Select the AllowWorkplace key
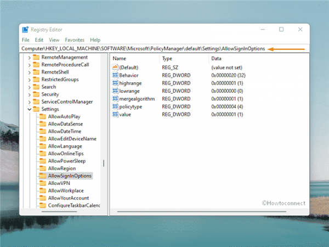Viewport: 329px width, 247px height. coord(66,190)
